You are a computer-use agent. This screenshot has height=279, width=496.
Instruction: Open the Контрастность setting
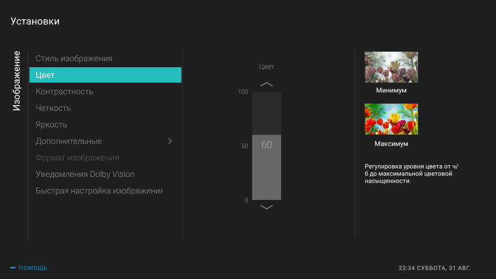tap(64, 92)
